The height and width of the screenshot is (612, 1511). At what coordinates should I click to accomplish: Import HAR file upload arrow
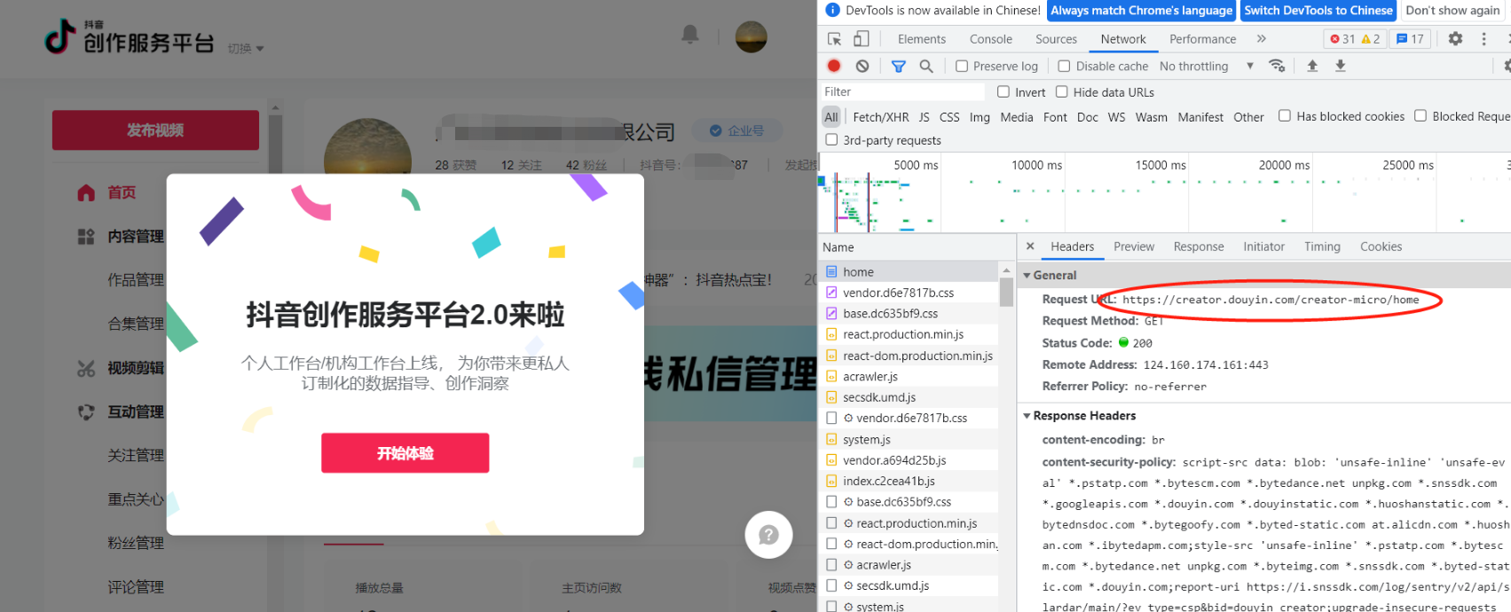pos(1312,66)
